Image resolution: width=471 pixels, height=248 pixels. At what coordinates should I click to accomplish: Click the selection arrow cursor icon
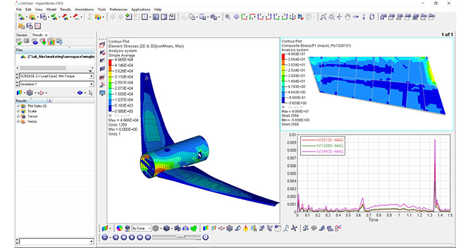91,93
